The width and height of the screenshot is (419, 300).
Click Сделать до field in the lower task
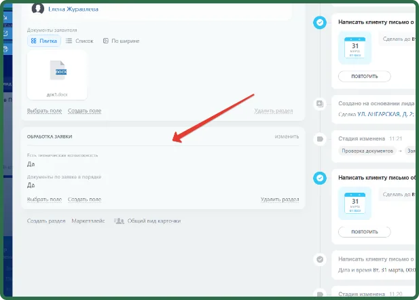[x=397, y=195]
